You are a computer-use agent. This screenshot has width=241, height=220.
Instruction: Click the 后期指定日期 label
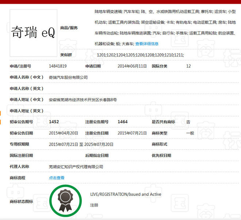[97, 155]
